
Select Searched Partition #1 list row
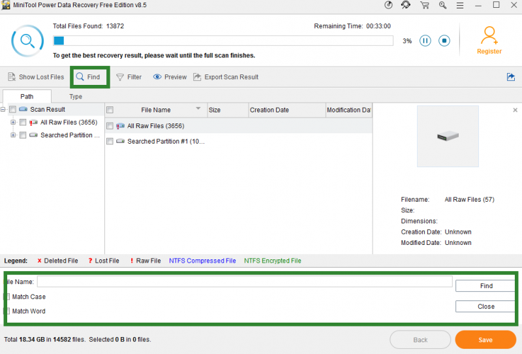[239, 141]
